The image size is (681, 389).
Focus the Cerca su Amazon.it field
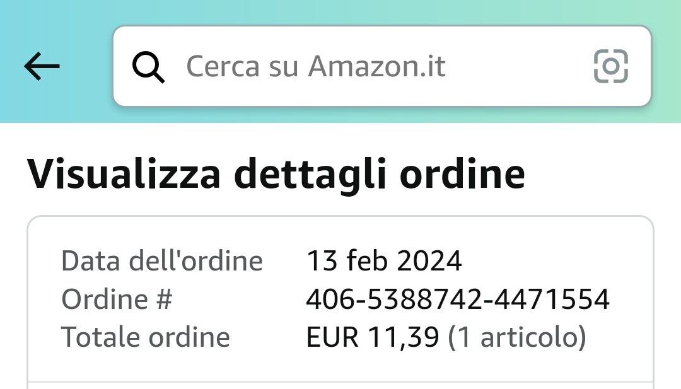[378, 66]
